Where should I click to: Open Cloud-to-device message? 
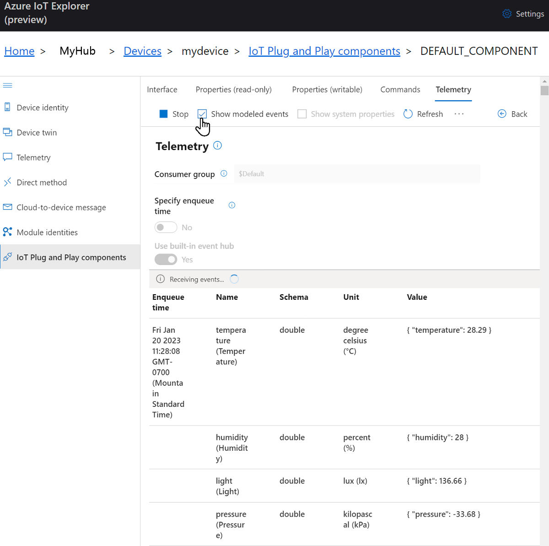(x=60, y=207)
